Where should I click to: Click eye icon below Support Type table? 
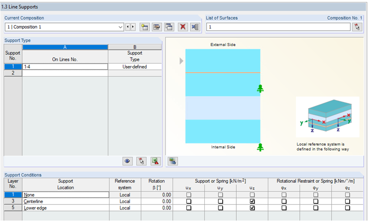(127, 161)
